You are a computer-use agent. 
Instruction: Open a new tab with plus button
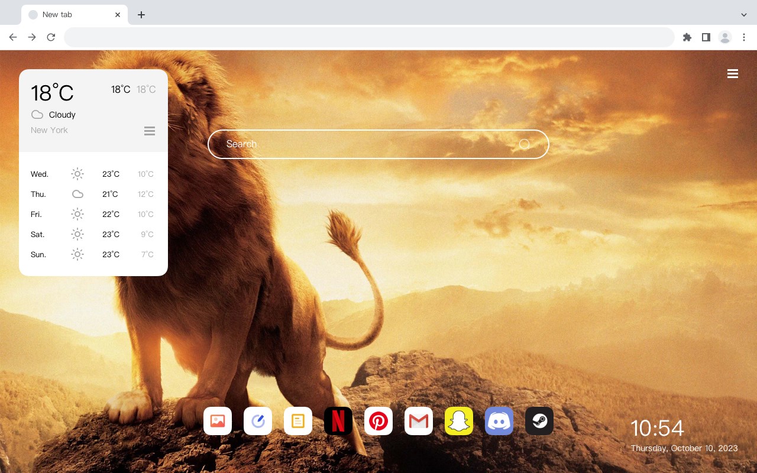[141, 15]
